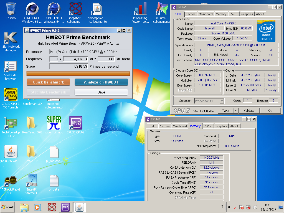Click the Save button in HWBOT Prime

coord(101,92)
